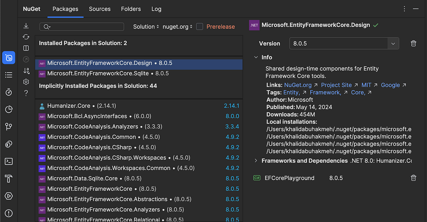Enable the Prerelease checkbox
This screenshot has width=427, height=222.
coord(199,26)
